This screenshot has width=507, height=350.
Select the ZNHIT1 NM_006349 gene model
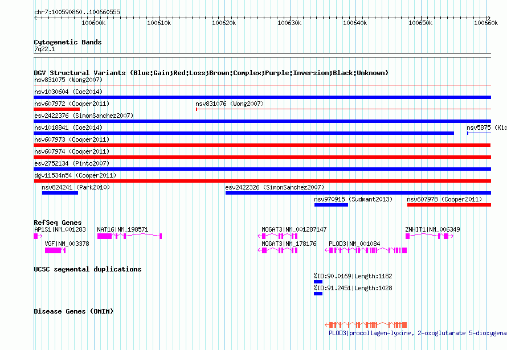point(430,236)
